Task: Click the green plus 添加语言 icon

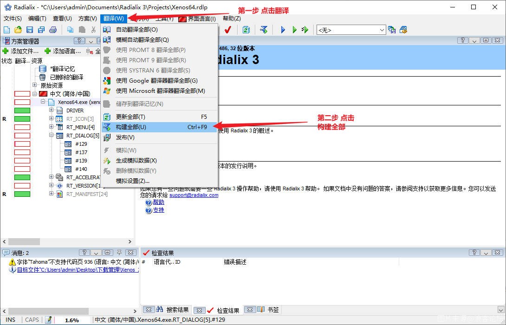Action: (x=48, y=51)
